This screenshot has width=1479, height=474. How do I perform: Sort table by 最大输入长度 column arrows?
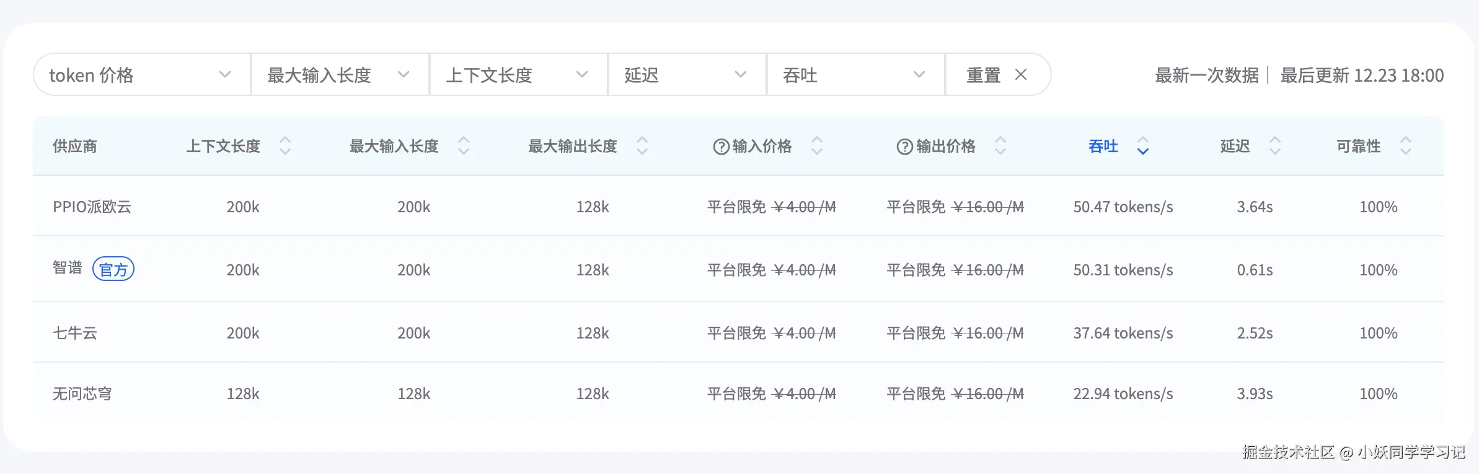(x=464, y=146)
